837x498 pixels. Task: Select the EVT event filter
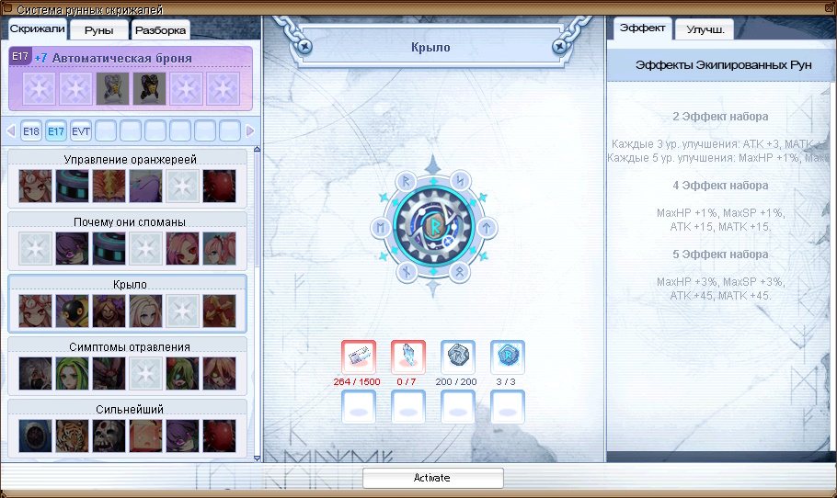pos(81,131)
